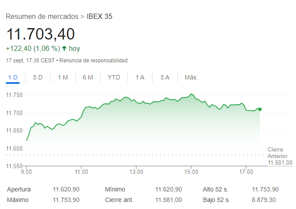Viewport: 296px width, 209px height.
Task: Choose the 5 A range tab
Action: click(x=165, y=78)
